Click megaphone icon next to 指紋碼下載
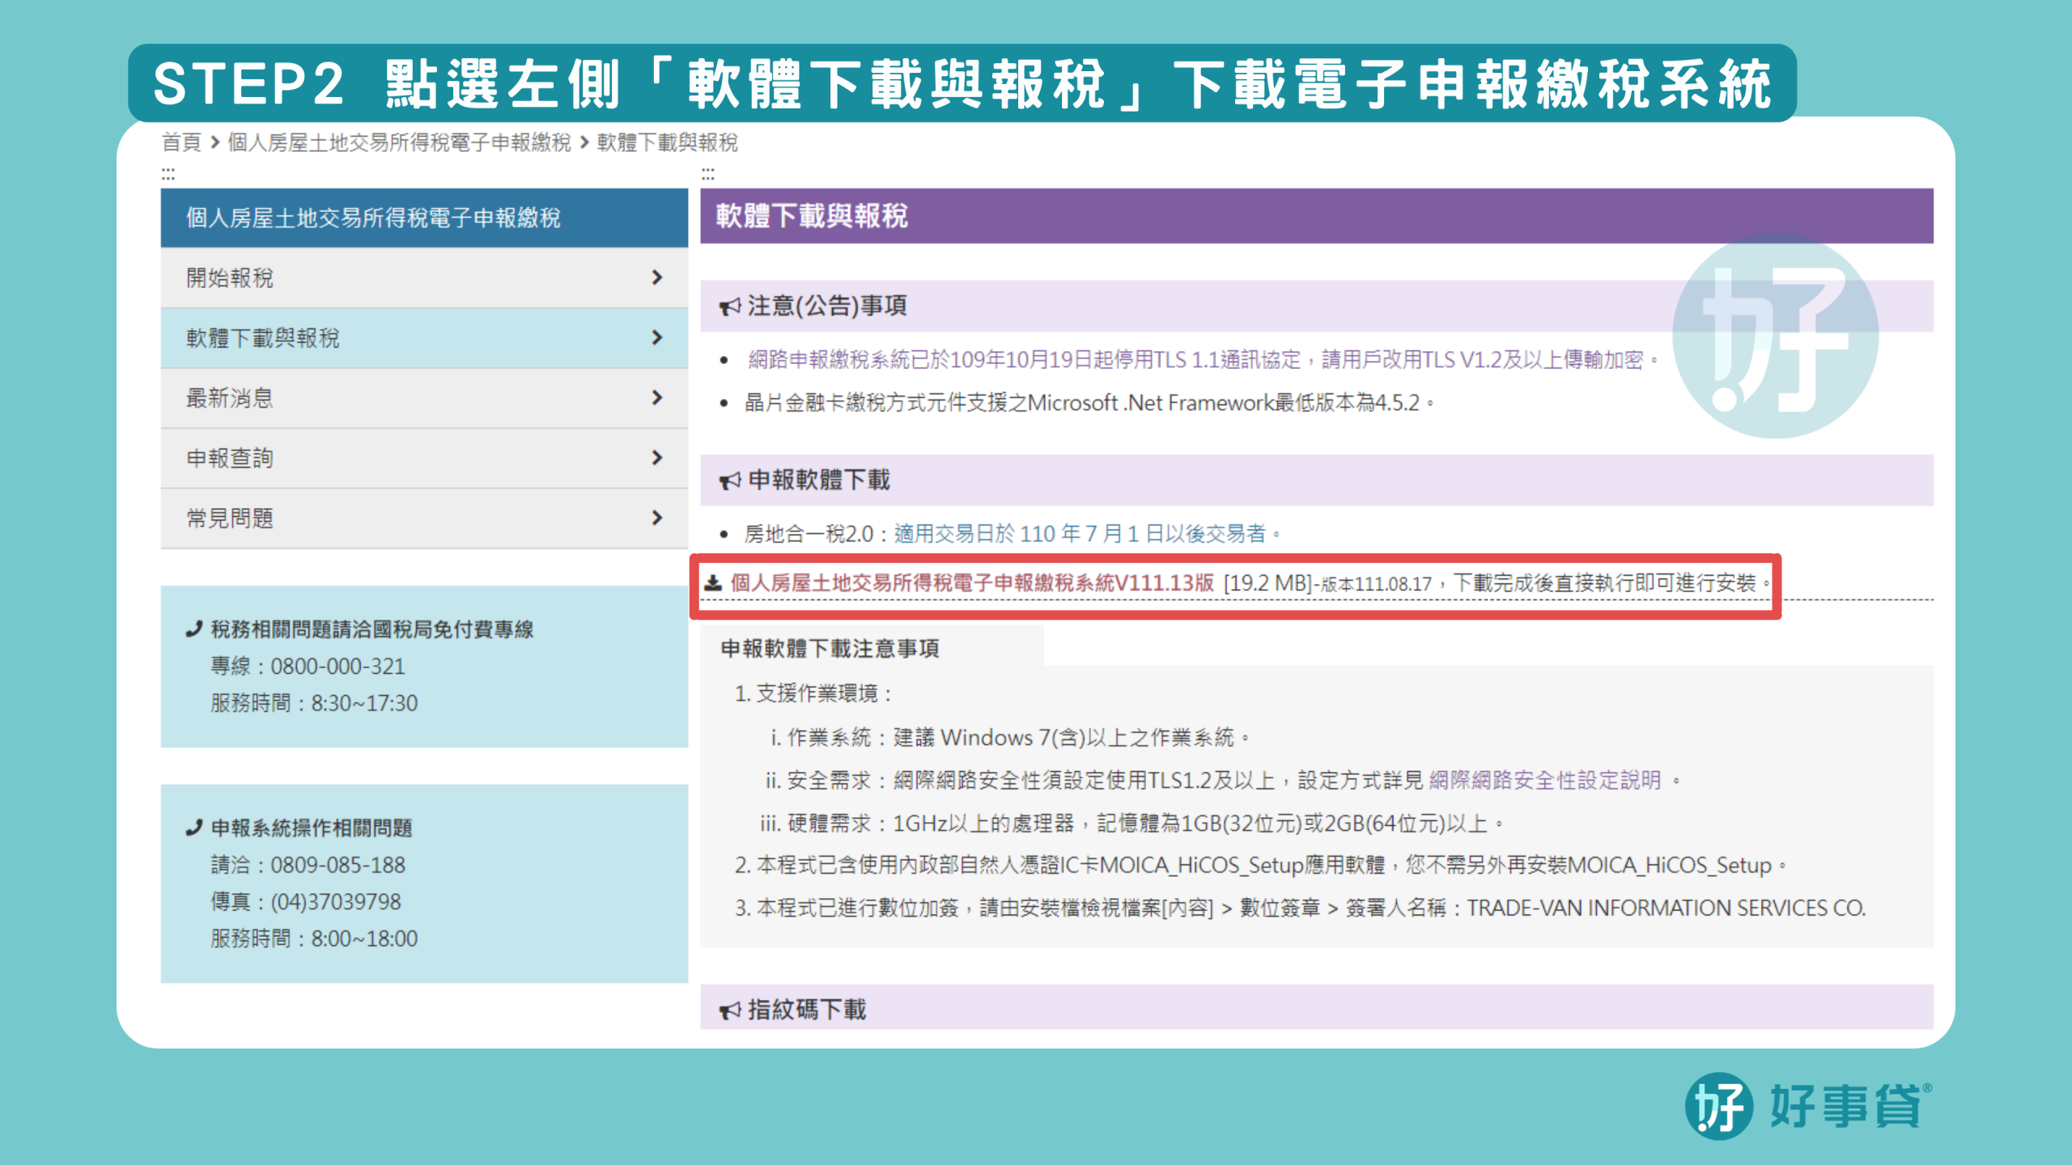This screenshot has height=1165, width=2072. click(x=730, y=1010)
